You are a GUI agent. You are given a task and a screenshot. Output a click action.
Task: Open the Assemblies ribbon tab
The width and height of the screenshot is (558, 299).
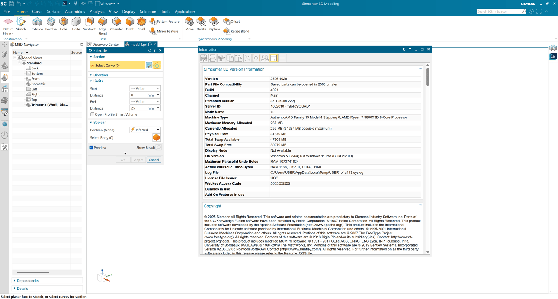75,12
